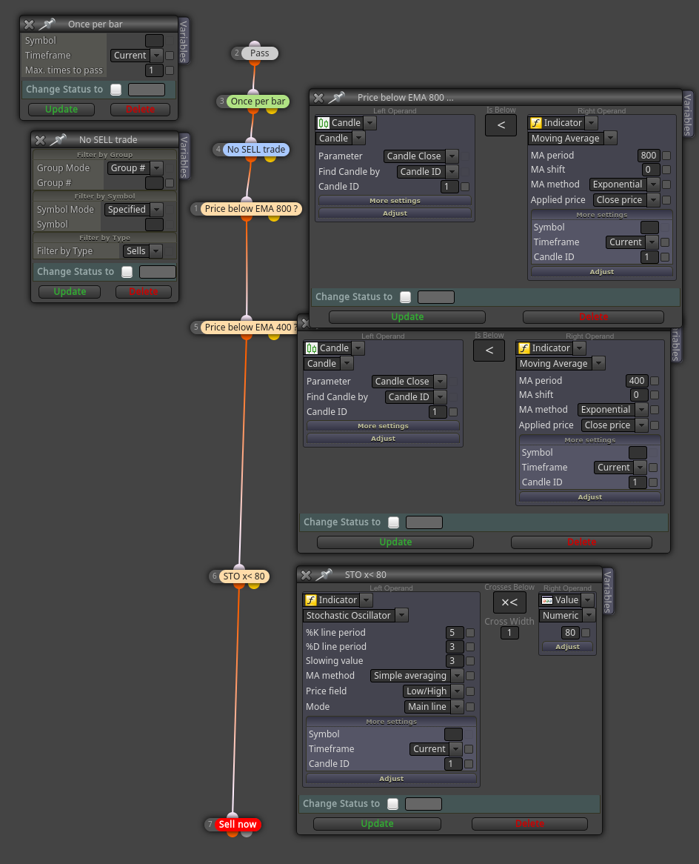Click indicator function icon in EMA 800 panel

[x=535, y=123]
